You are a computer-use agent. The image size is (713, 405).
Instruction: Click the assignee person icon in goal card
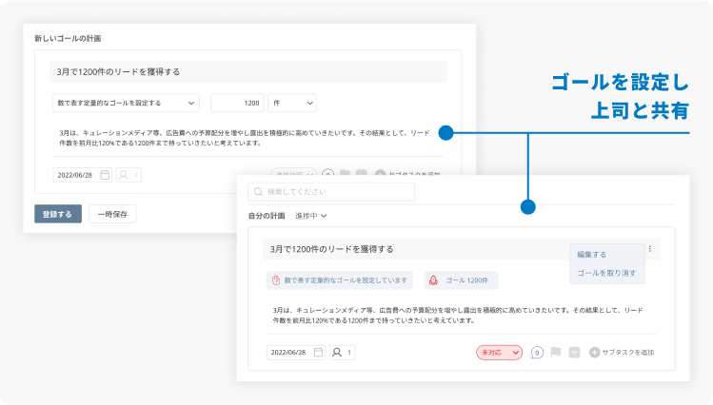(x=336, y=352)
